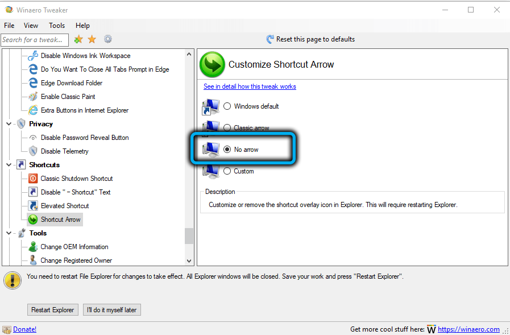Click the tree panel vertical scrollbar thumb

tap(189, 235)
